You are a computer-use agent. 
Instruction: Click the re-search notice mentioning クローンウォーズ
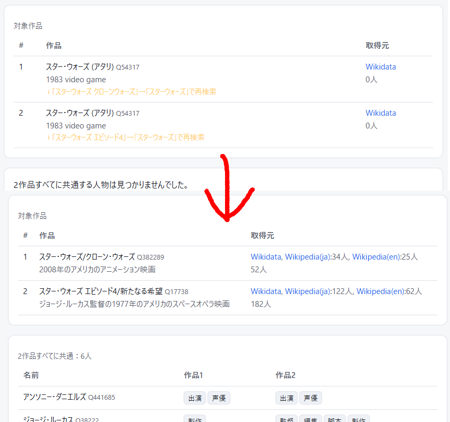tap(132, 92)
